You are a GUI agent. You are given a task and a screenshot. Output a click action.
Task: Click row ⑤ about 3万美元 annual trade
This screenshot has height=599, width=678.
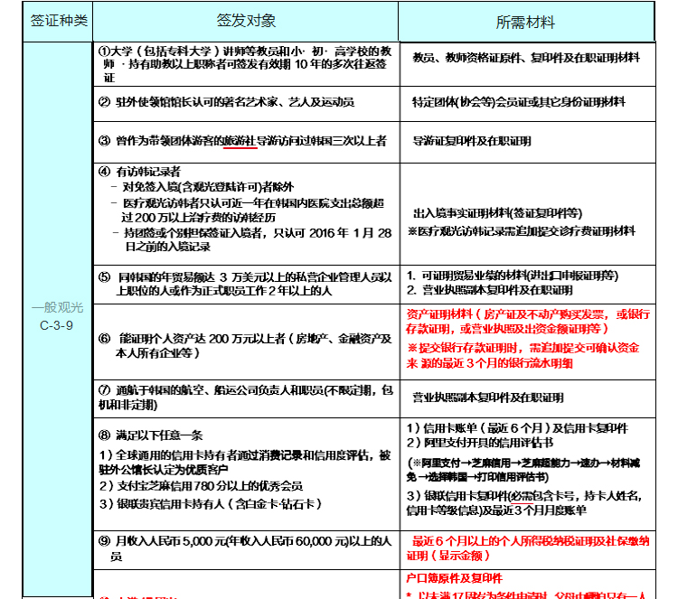246,283
